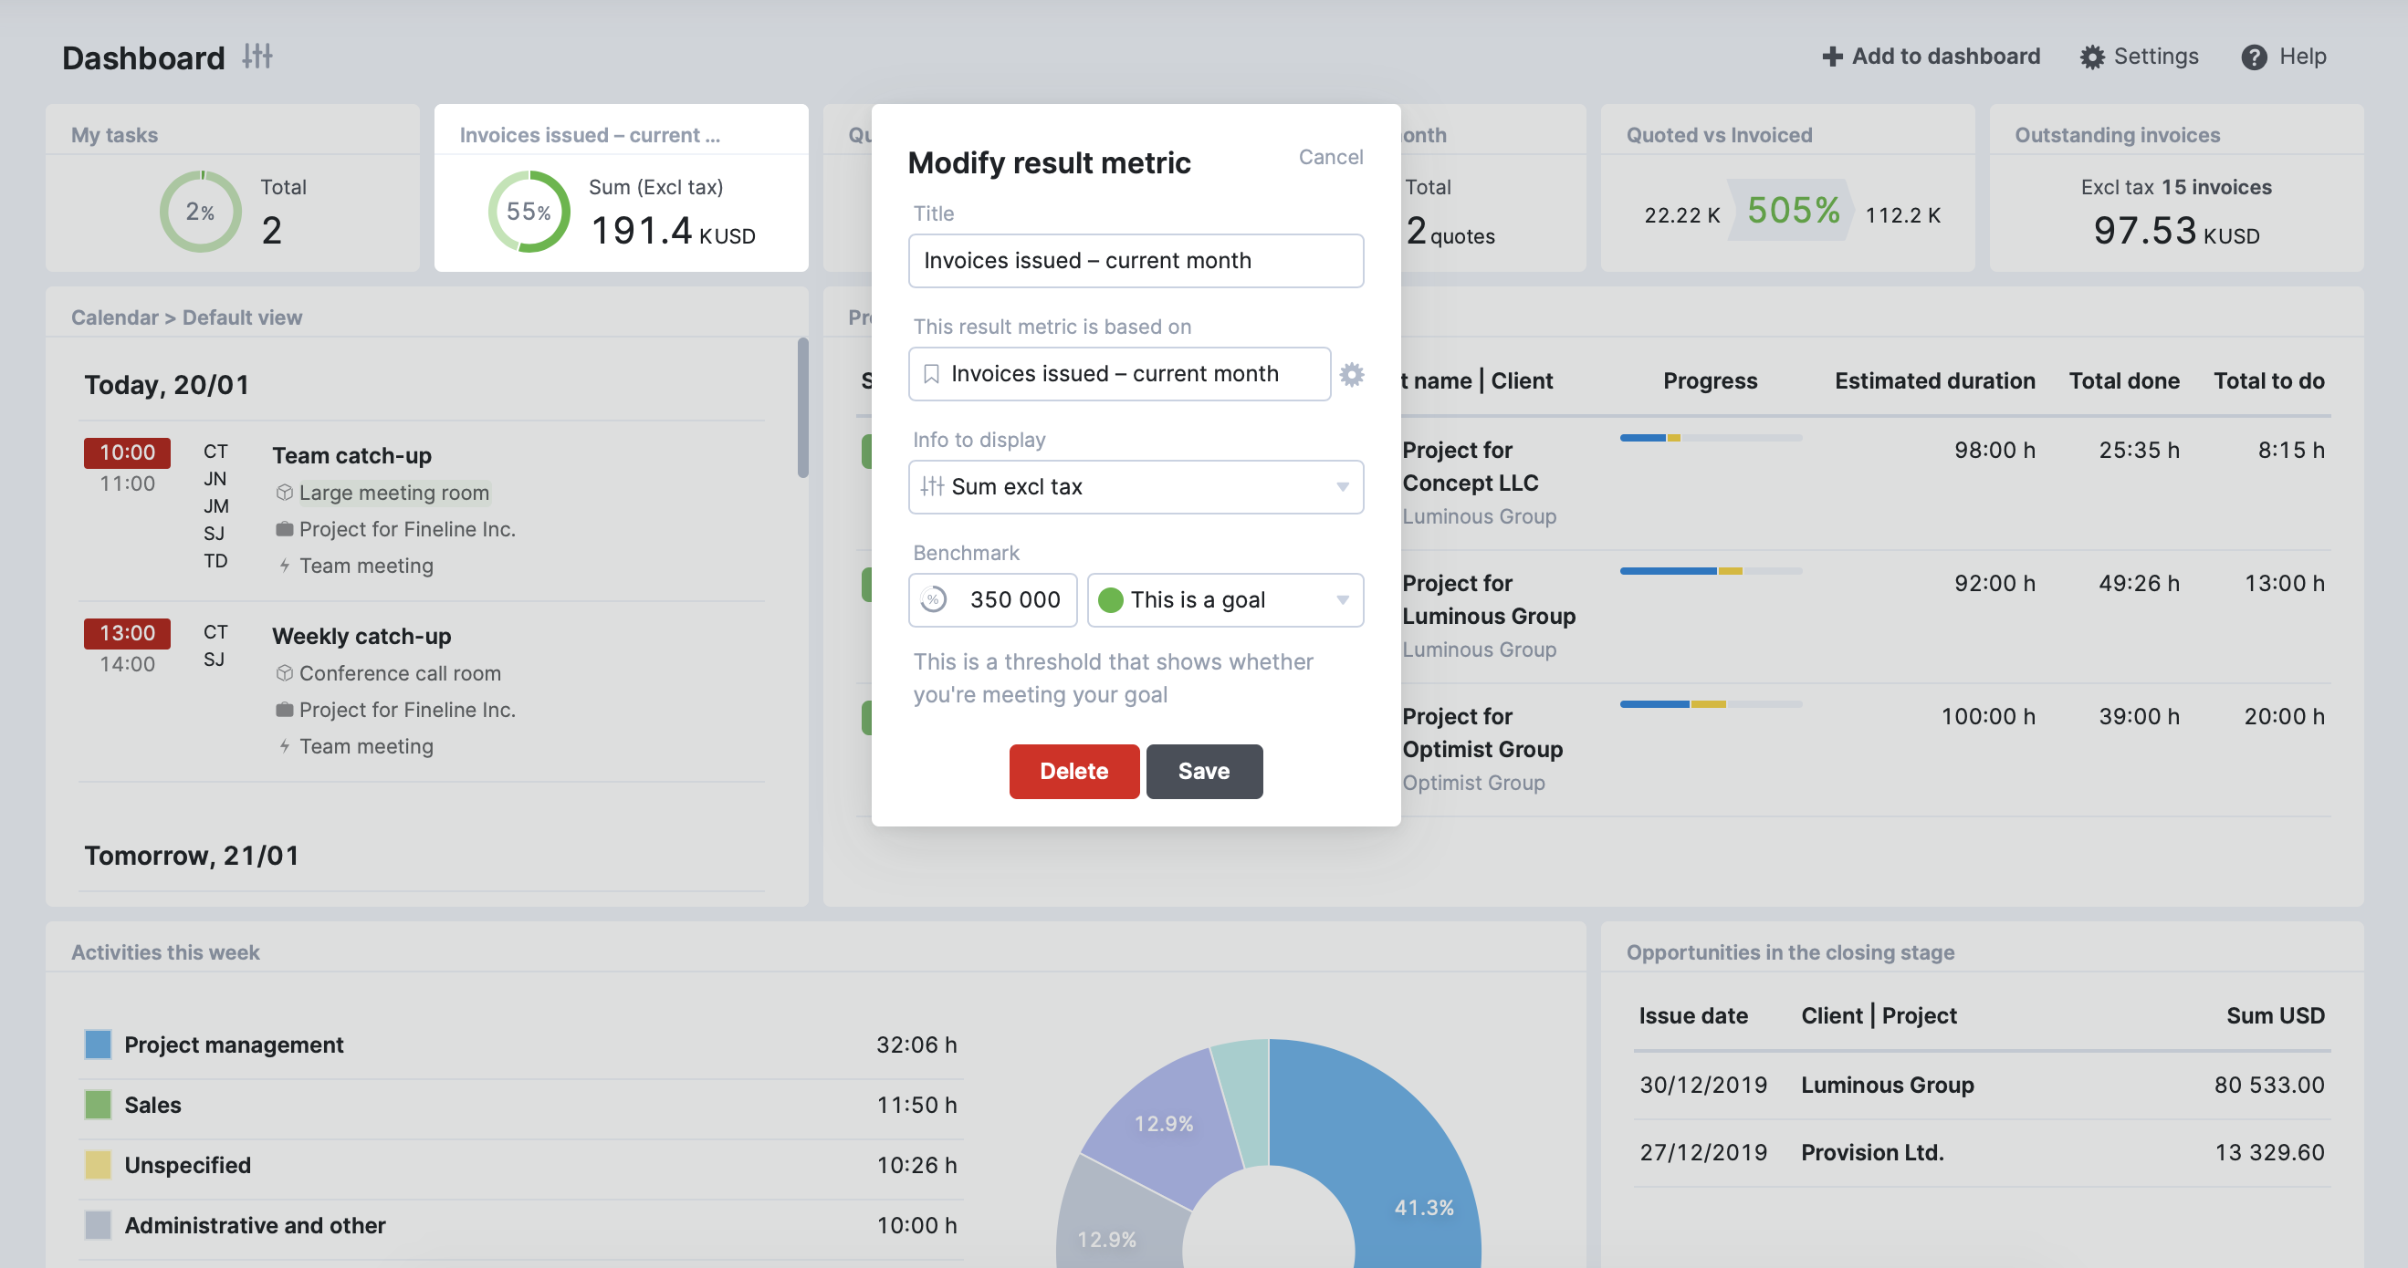Open Invoices issued – current widget header
Screen dimensions: 2408x1268
(590, 136)
